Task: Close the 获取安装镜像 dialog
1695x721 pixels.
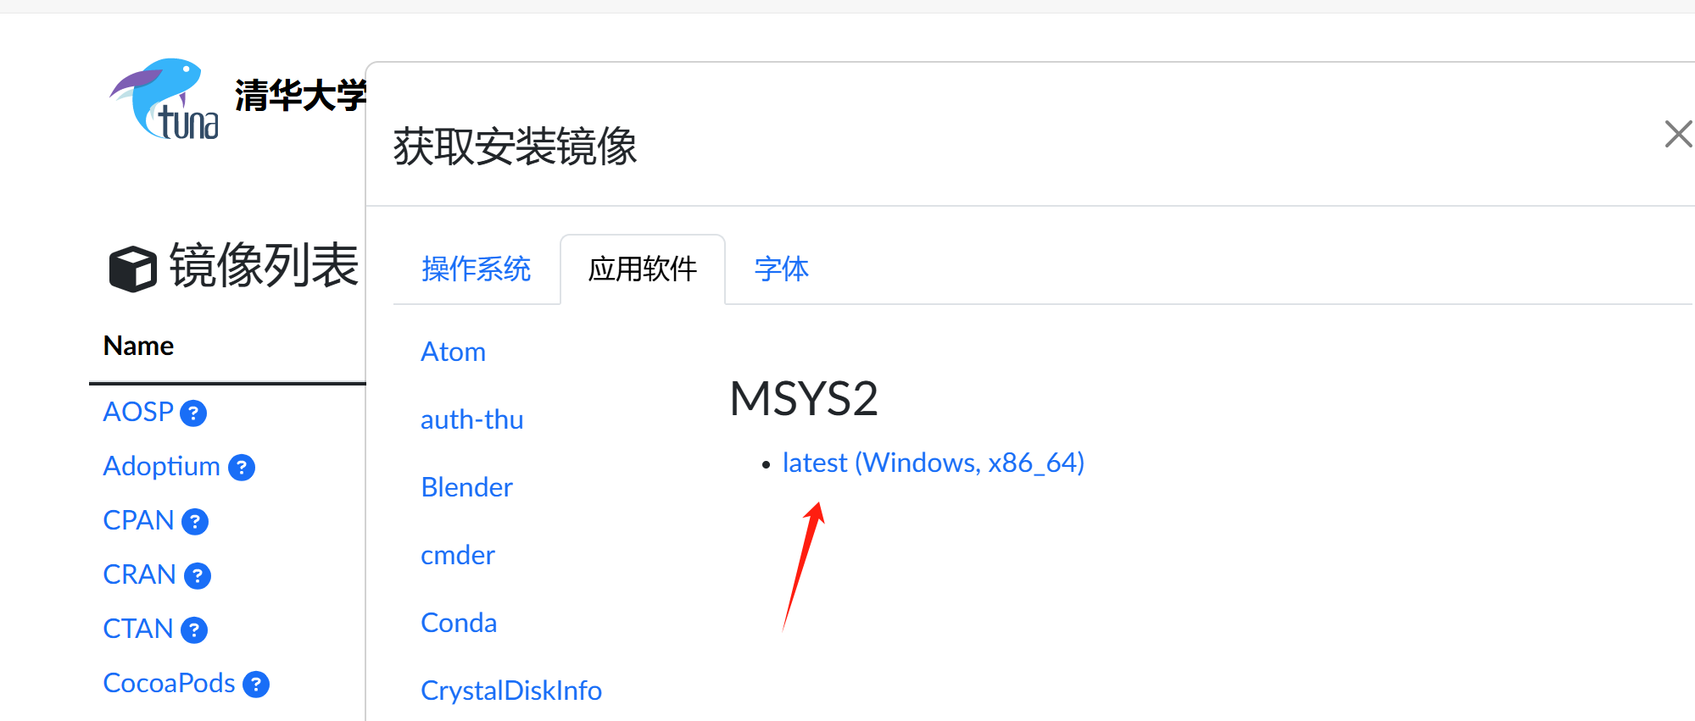Action: point(1678,134)
